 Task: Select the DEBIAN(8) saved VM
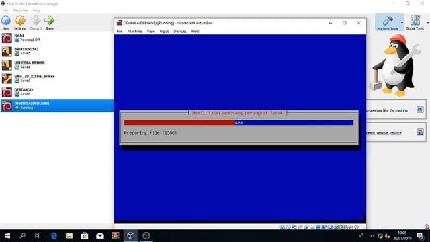pos(57,92)
